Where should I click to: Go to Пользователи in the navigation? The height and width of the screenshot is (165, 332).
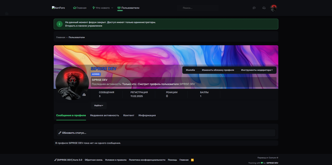[128, 8]
